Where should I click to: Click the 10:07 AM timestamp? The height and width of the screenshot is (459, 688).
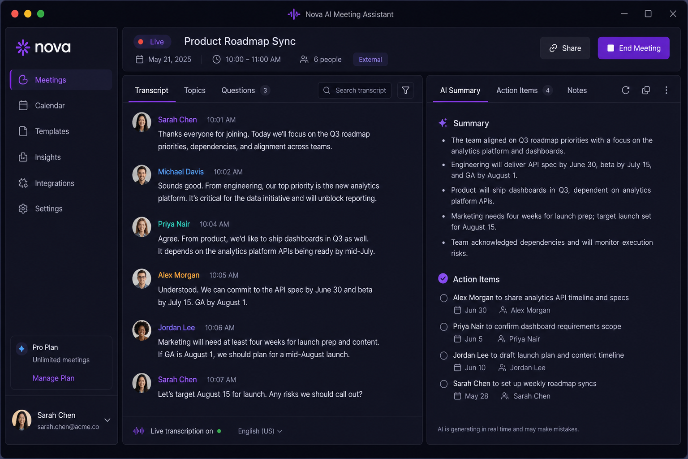(x=221, y=380)
